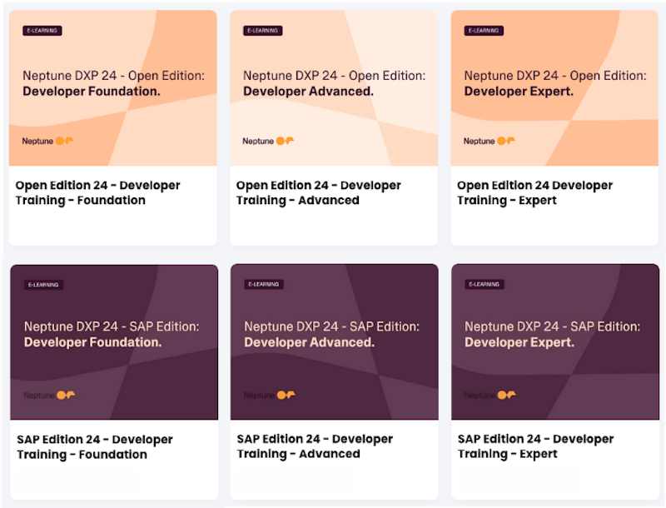Open the Open Edition 24 Developer Training Expert course
This screenshot has width=666, height=508.
[x=534, y=192]
